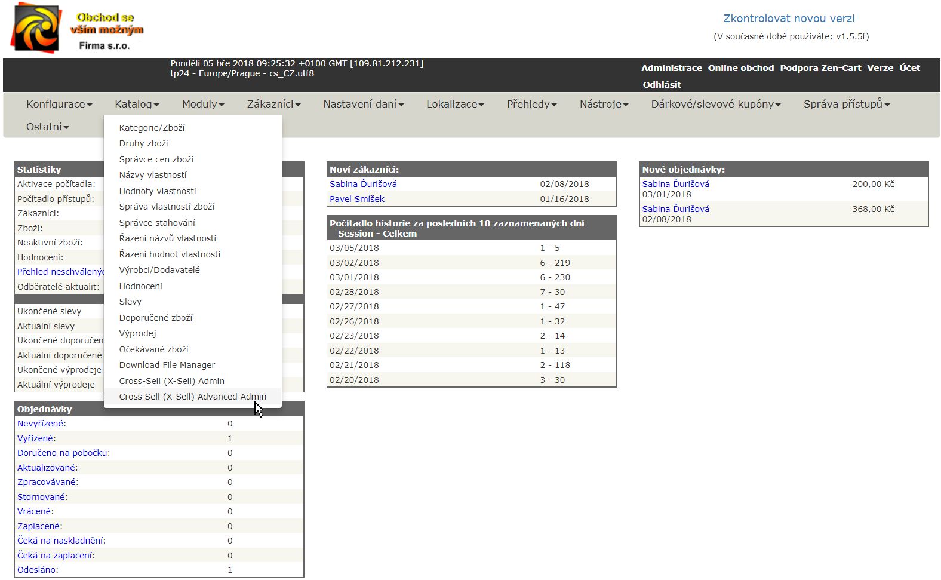Open customer Pavel Smíšek link
The image size is (941, 580).
pos(356,199)
